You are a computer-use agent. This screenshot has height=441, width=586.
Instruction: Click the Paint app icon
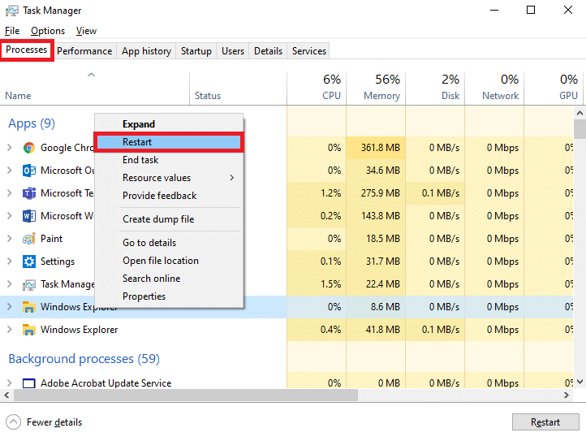(28, 239)
